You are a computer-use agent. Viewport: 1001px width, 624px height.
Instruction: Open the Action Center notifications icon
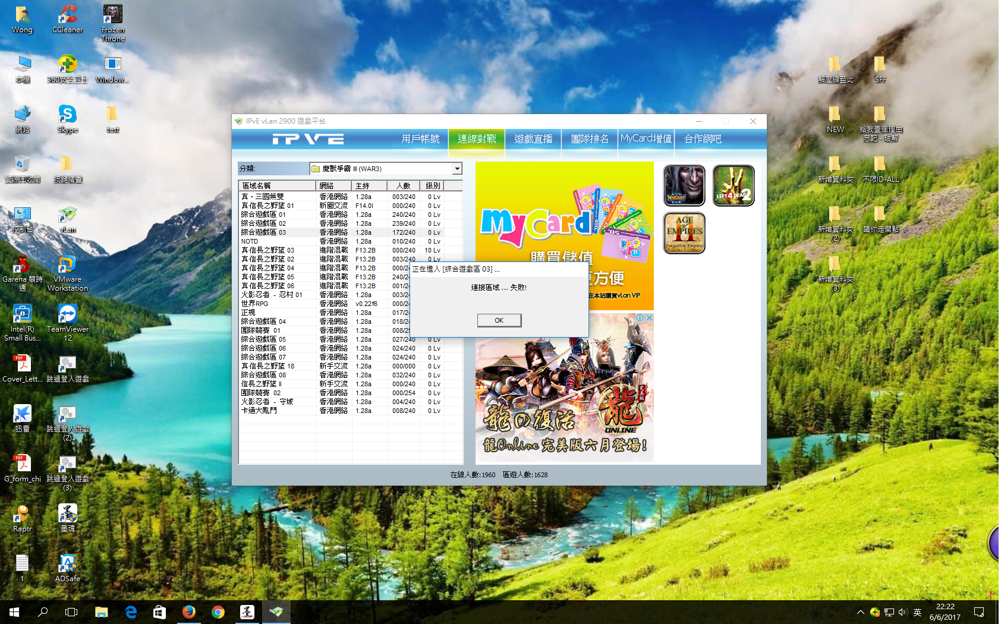[979, 612]
